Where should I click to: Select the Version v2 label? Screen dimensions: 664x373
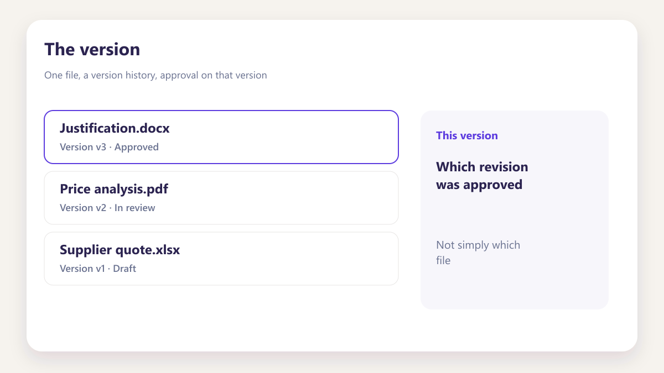(83, 208)
